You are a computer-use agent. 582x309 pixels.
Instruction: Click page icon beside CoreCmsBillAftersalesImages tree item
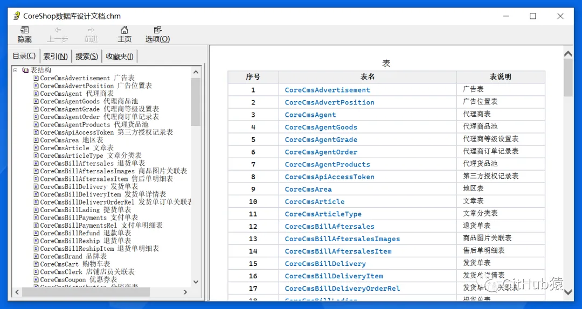pos(36,171)
